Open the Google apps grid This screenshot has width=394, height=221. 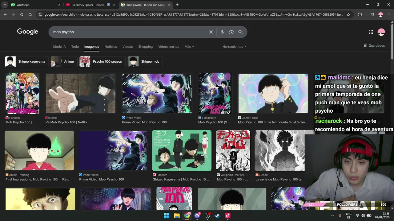click(371, 32)
